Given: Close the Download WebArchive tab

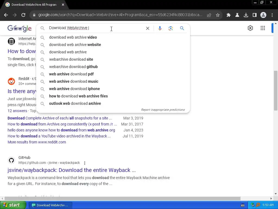Looking at the screenshot, I should pyautogui.click(x=63, y=5).
